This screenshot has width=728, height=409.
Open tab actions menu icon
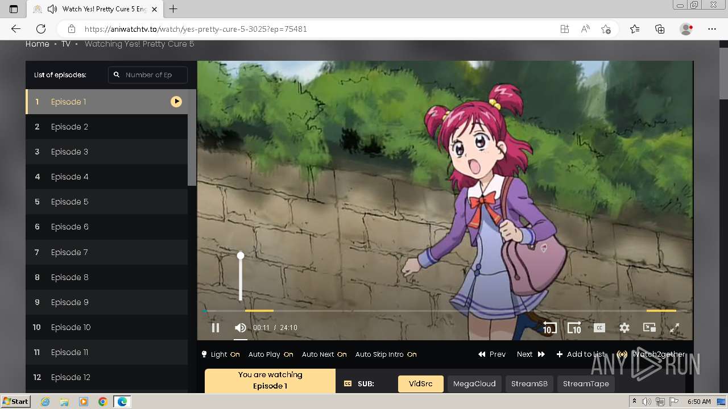pos(14,9)
